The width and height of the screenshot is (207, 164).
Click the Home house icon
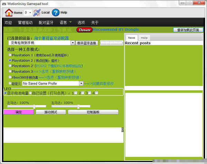point(9,13)
